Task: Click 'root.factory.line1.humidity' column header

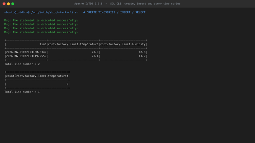Action: point(123,44)
